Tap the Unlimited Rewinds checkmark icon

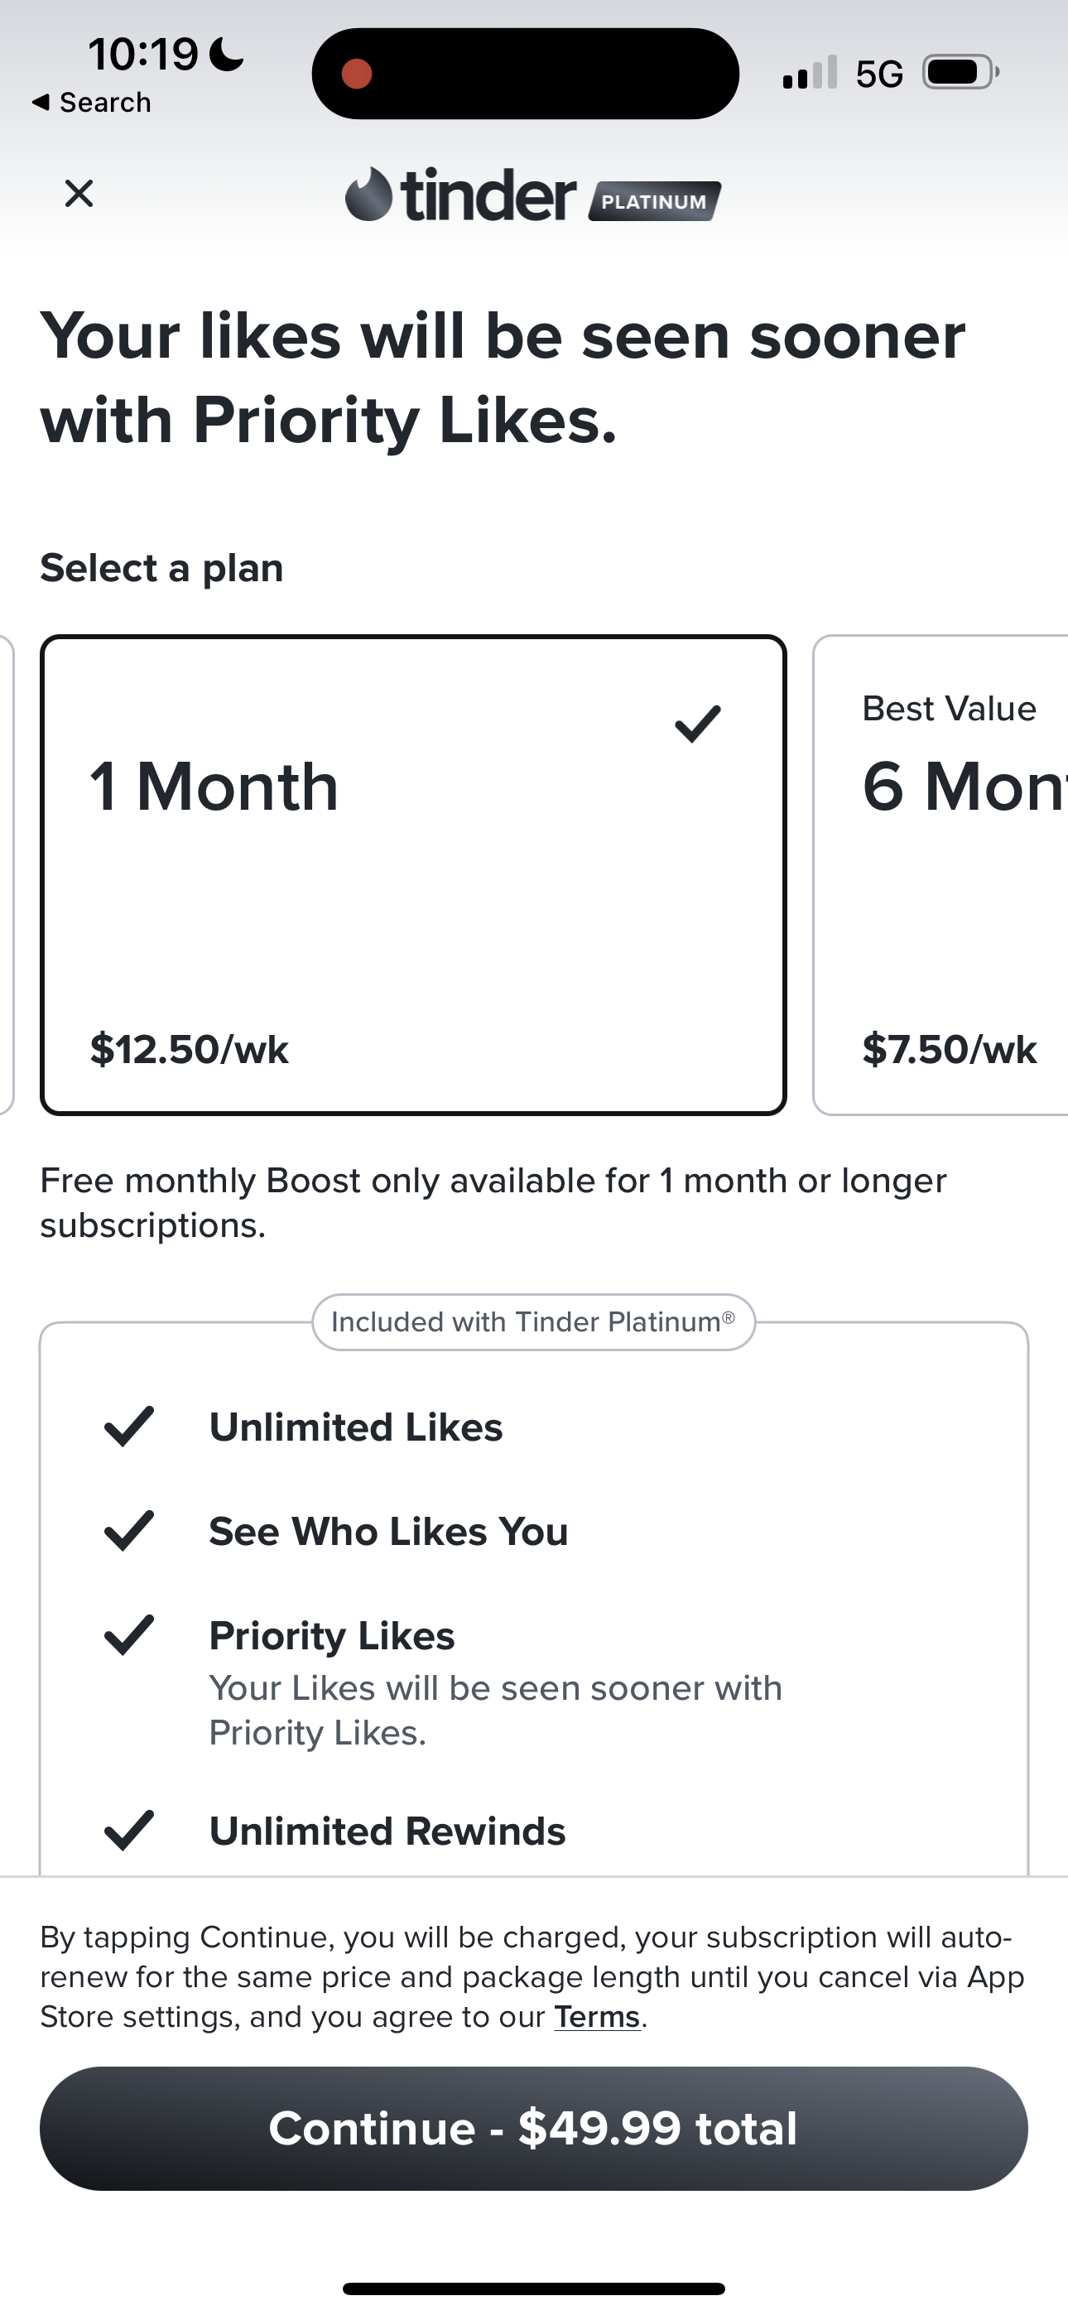pos(128,1831)
